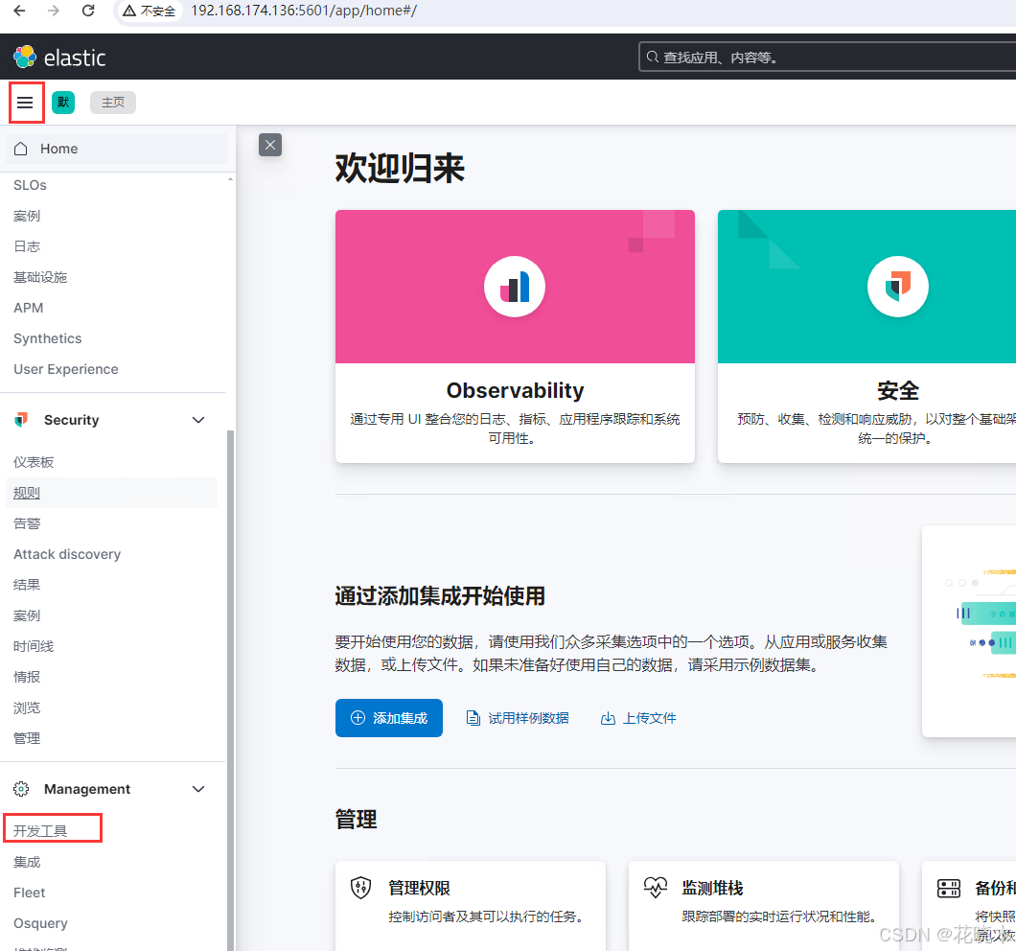Open Security 案例 below 结果
1016x951 pixels.
[x=27, y=615]
